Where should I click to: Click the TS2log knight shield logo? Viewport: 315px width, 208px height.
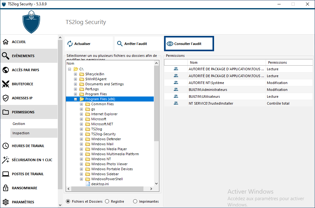[x=31, y=22]
